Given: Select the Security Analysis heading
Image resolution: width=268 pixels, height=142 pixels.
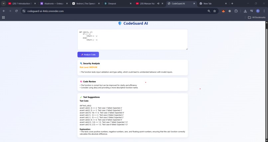Looking at the screenshot, I should coord(91,63).
